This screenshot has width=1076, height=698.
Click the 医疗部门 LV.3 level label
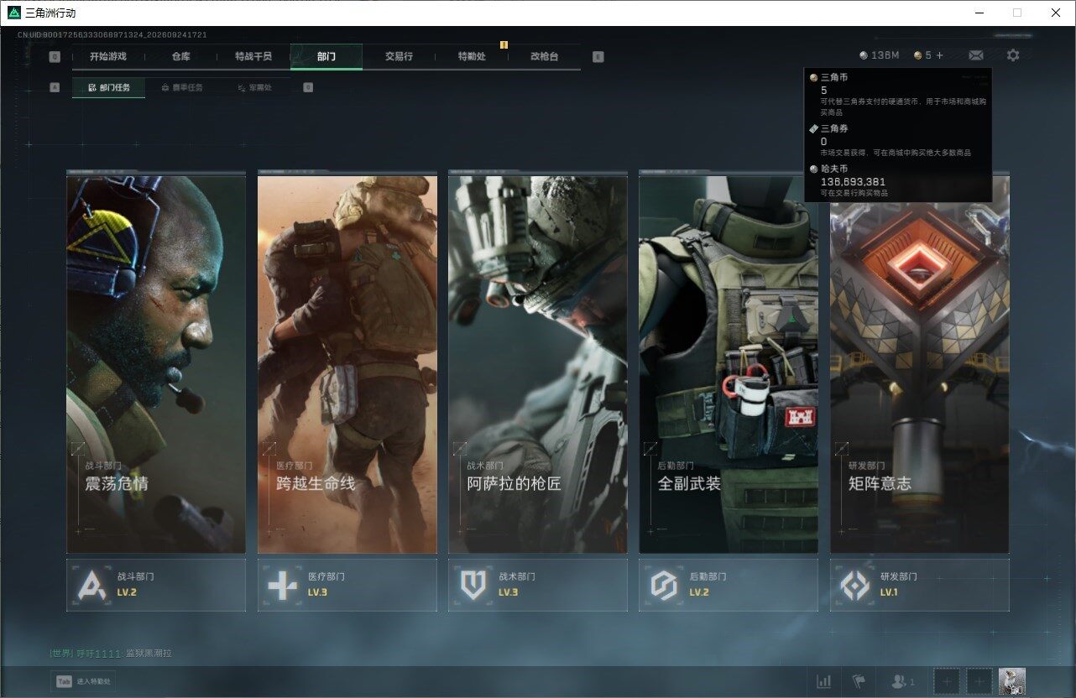317,592
